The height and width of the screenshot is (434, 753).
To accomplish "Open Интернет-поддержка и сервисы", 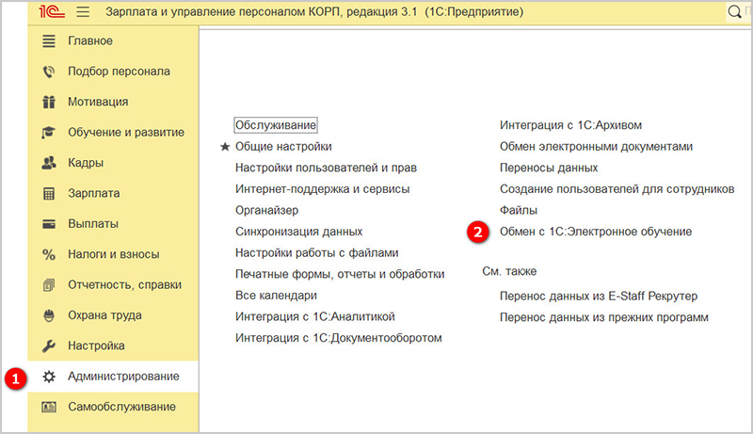I will (322, 189).
